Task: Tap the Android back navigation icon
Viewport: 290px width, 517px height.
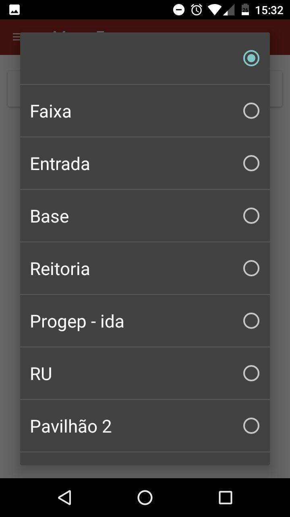Action: [x=64, y=498]
